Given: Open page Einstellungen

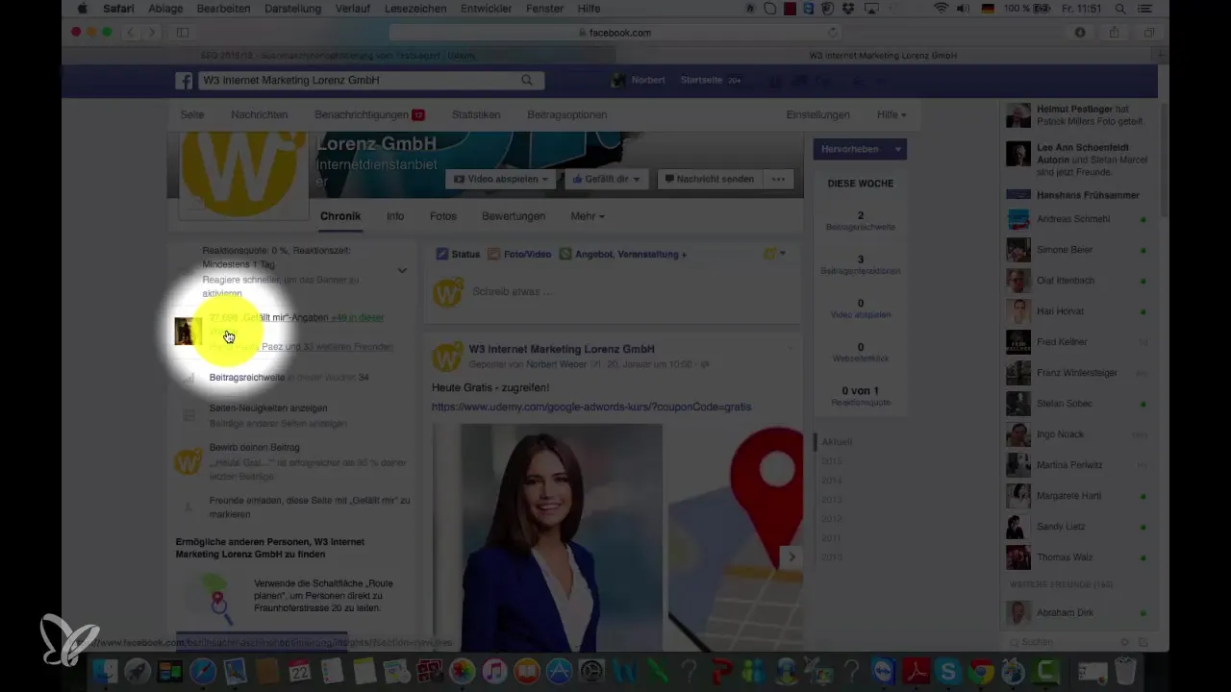Looking at the screenshot, I should coord(818,114).
